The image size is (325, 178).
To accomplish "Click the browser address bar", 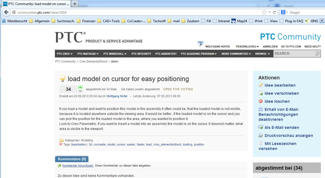I will tap(137, 12).
